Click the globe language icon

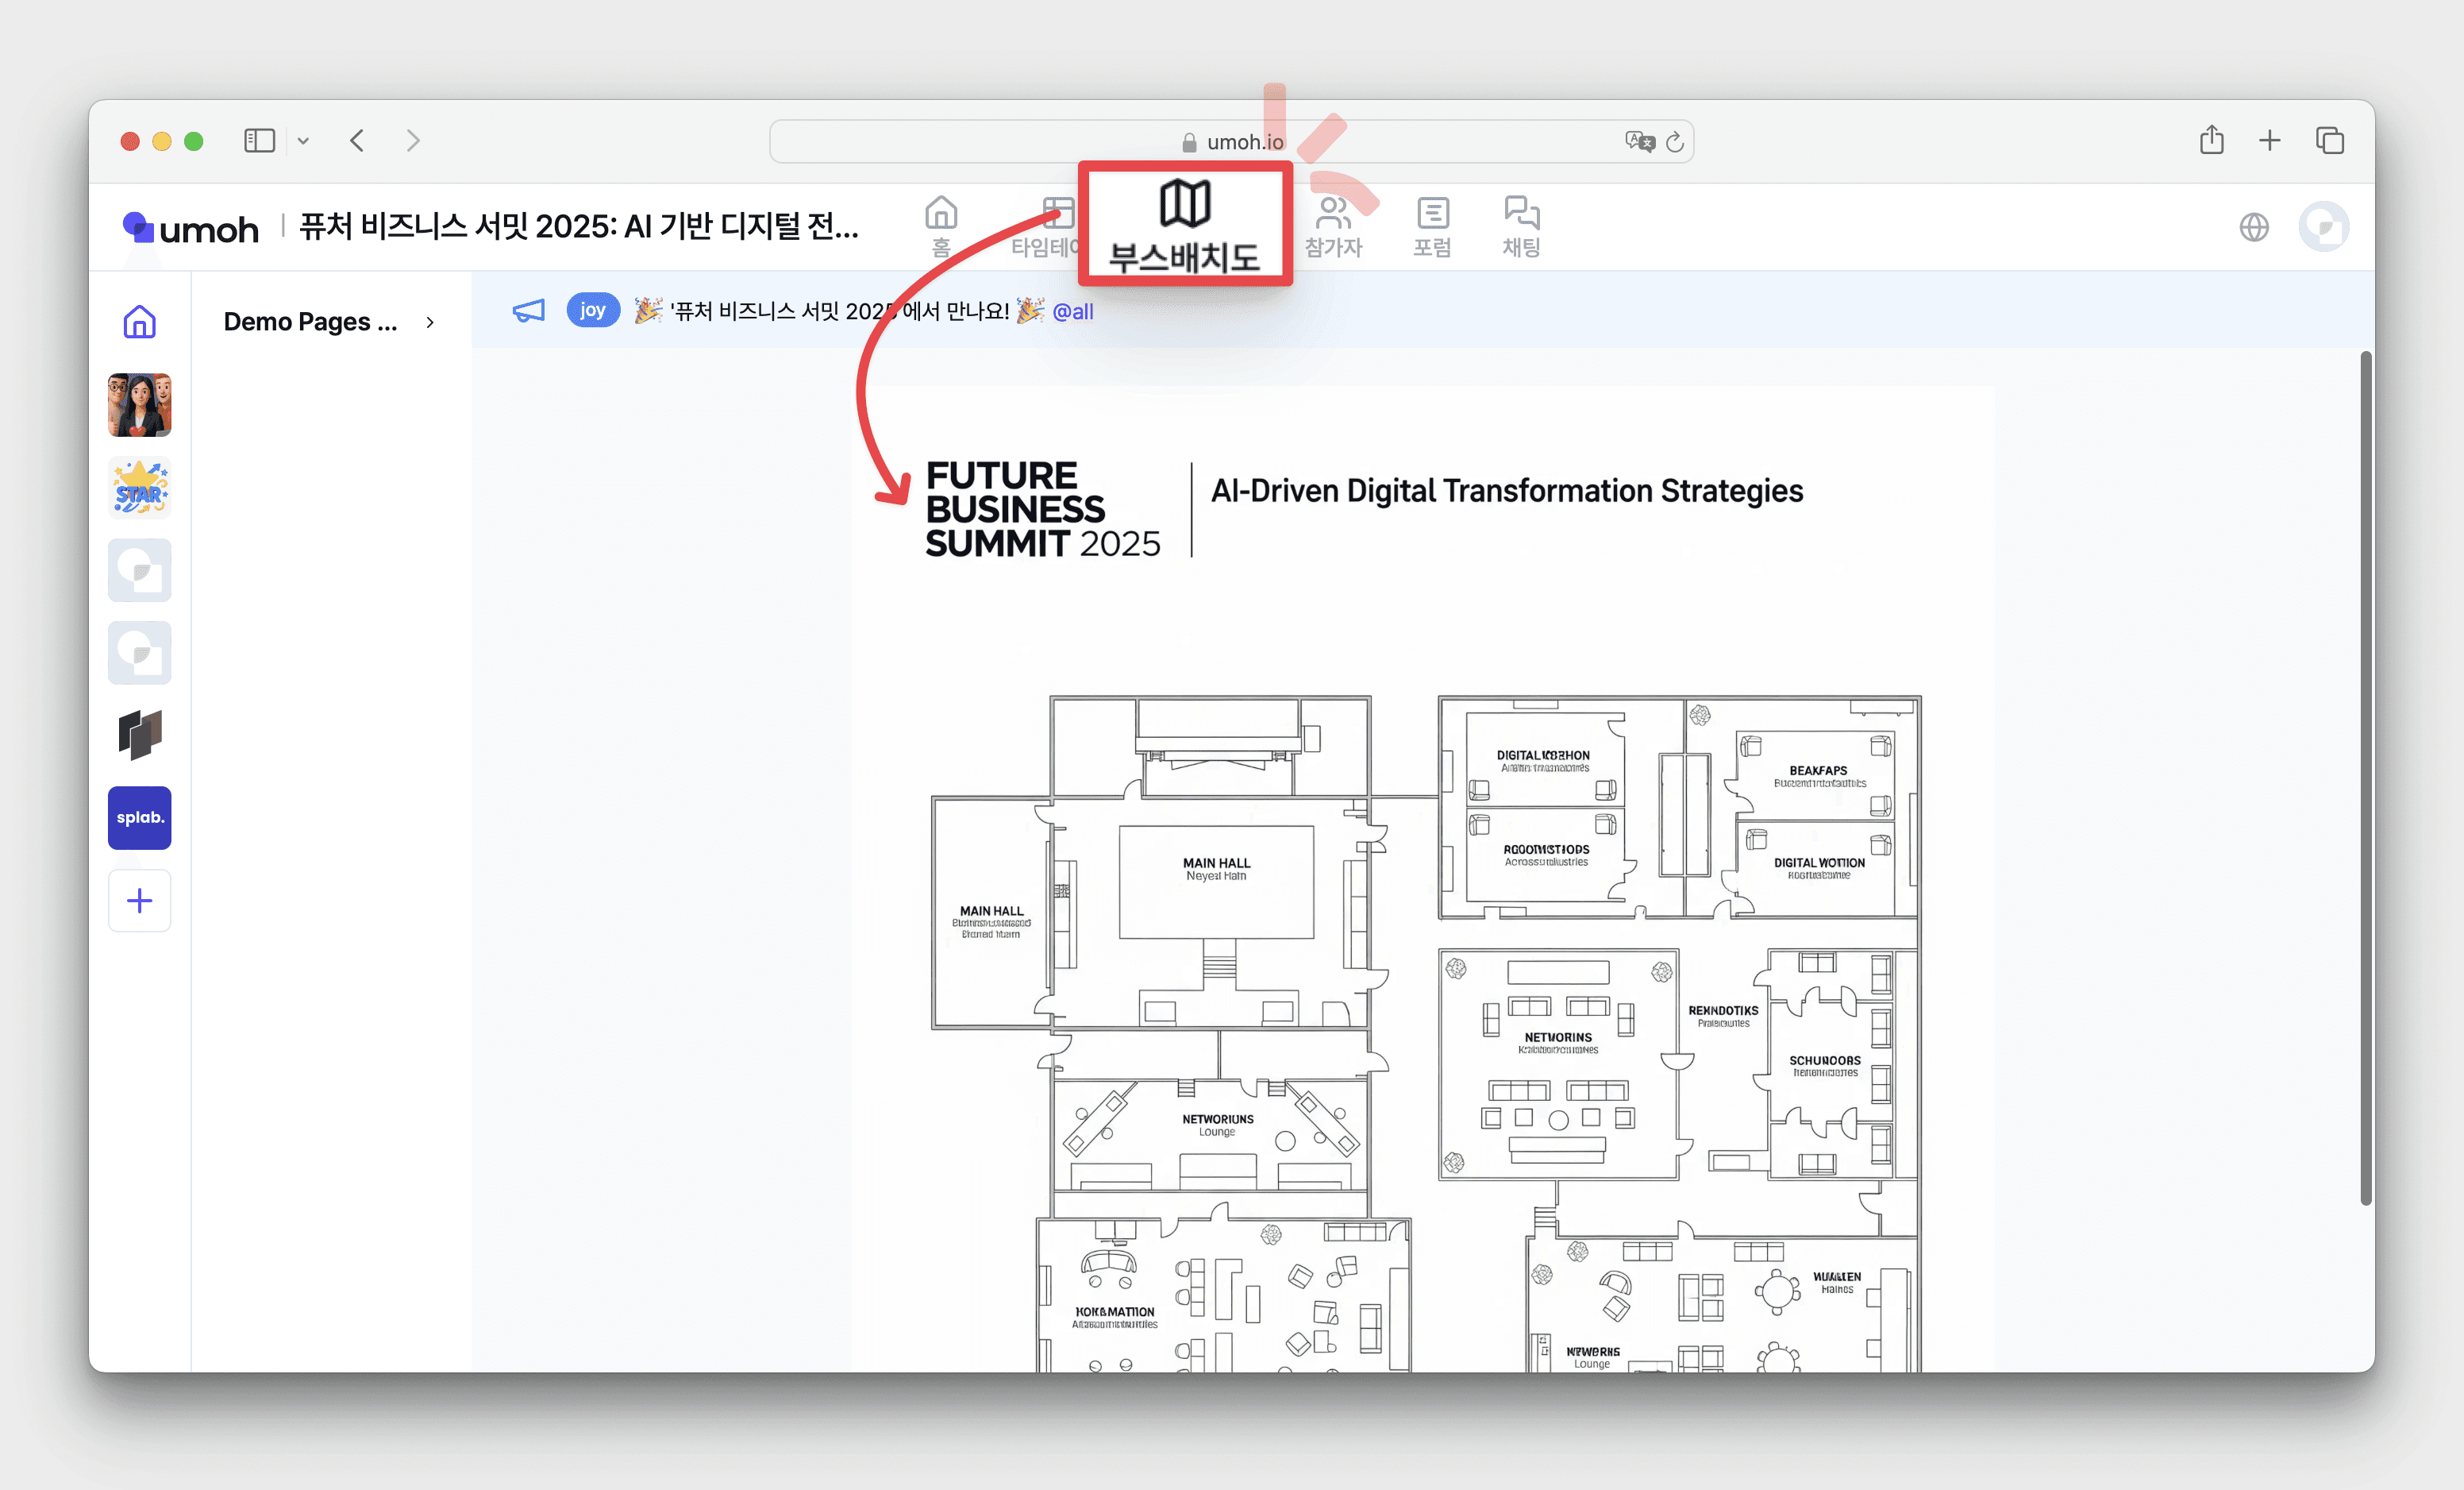(2253, 227)
